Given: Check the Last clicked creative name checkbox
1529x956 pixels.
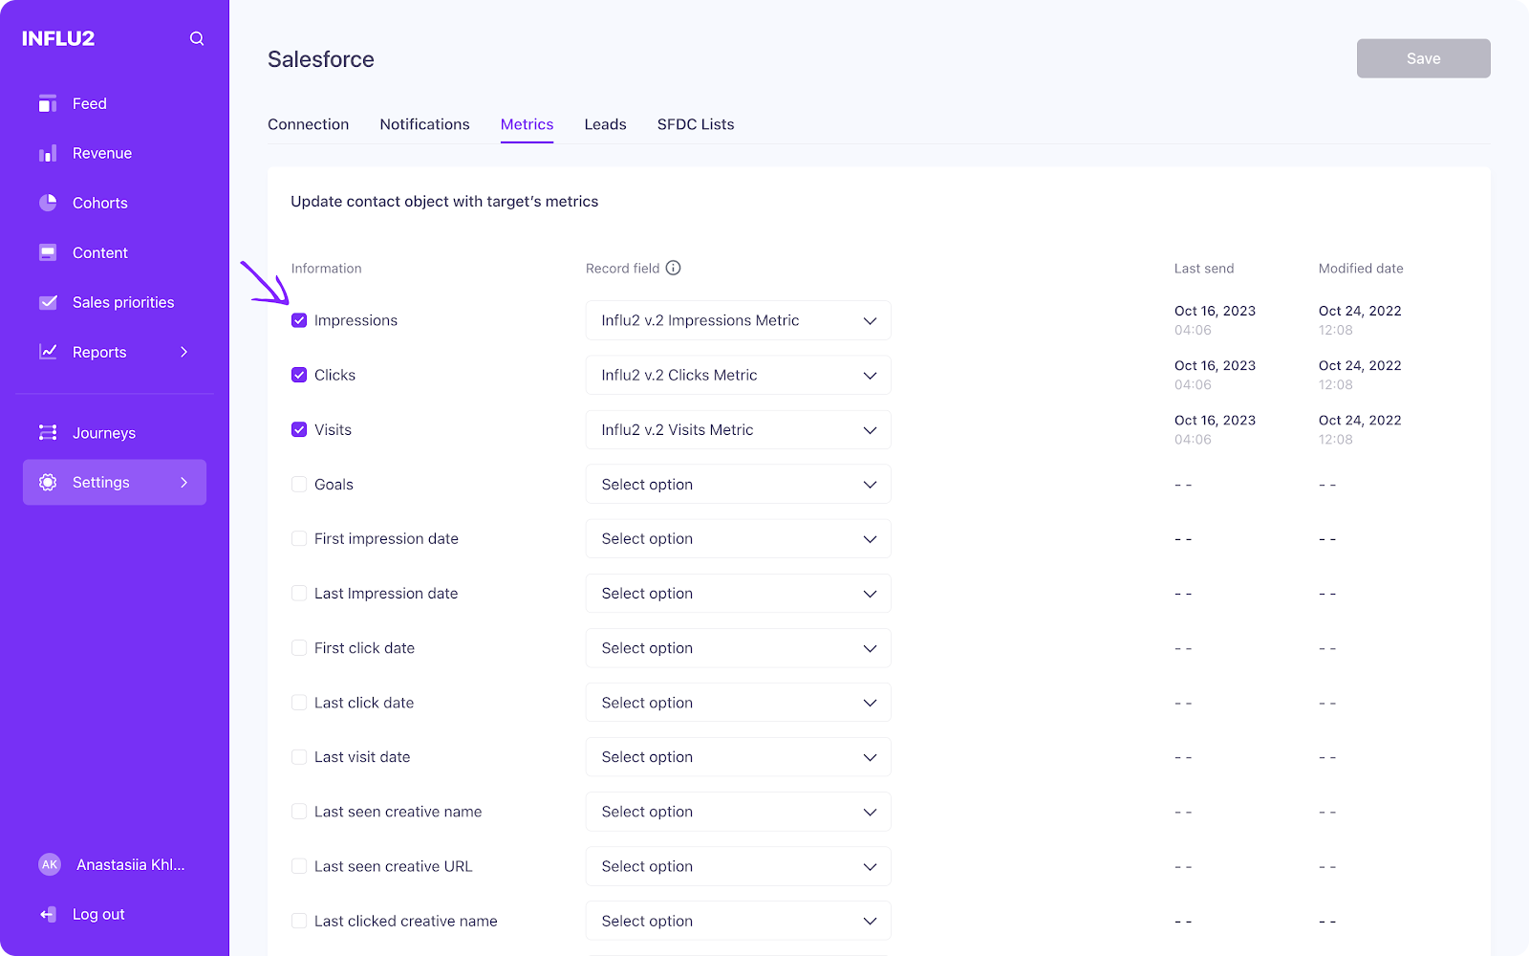Looking at the screenshot, I should click(x=299, y=921).
